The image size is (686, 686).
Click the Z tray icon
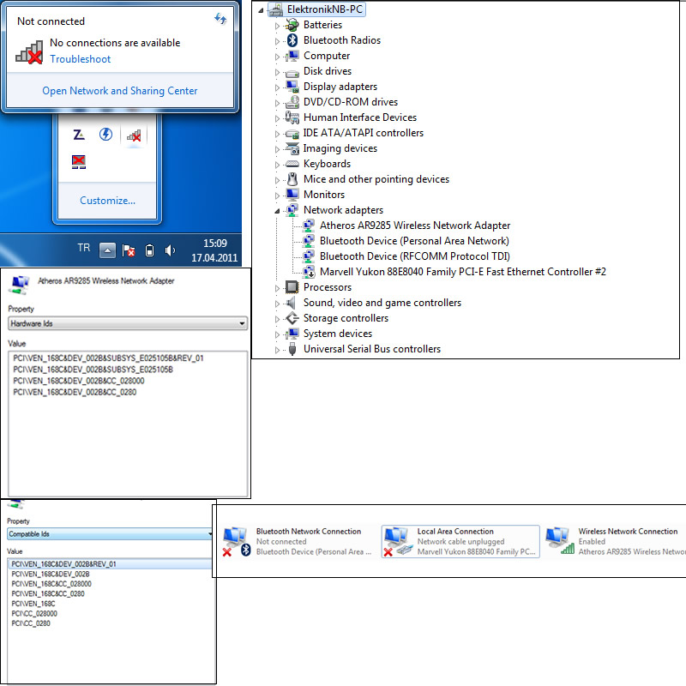(x=79, y=135)
